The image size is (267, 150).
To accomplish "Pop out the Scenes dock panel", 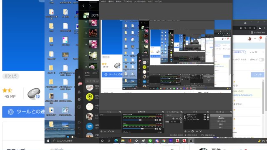I will 121,112.
